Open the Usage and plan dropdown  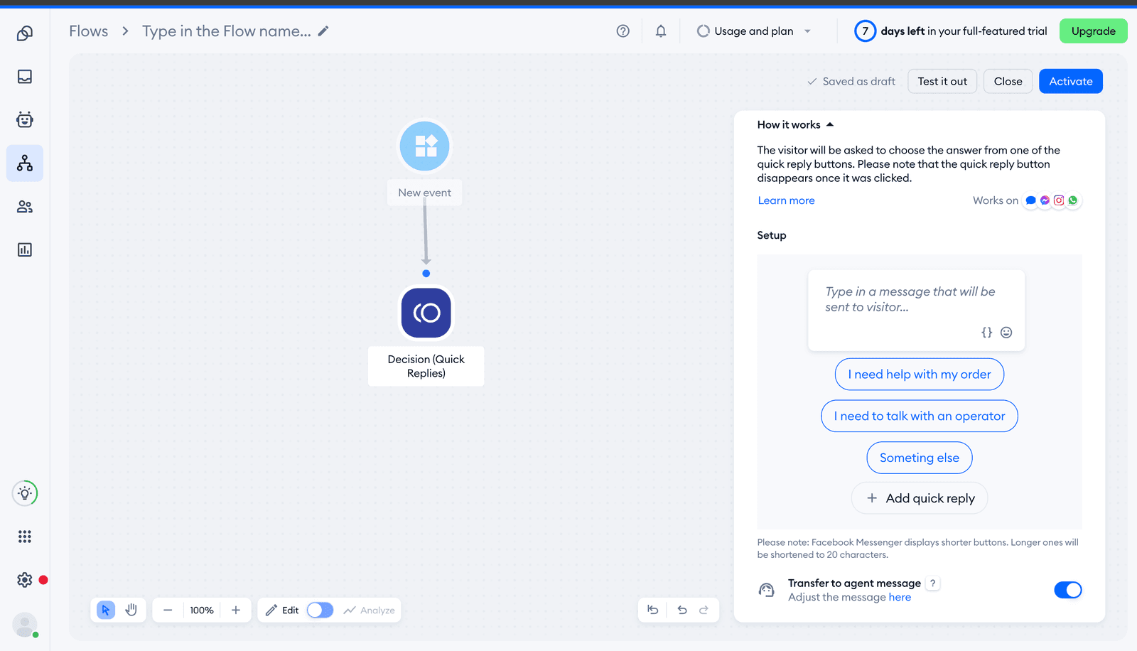754,31
